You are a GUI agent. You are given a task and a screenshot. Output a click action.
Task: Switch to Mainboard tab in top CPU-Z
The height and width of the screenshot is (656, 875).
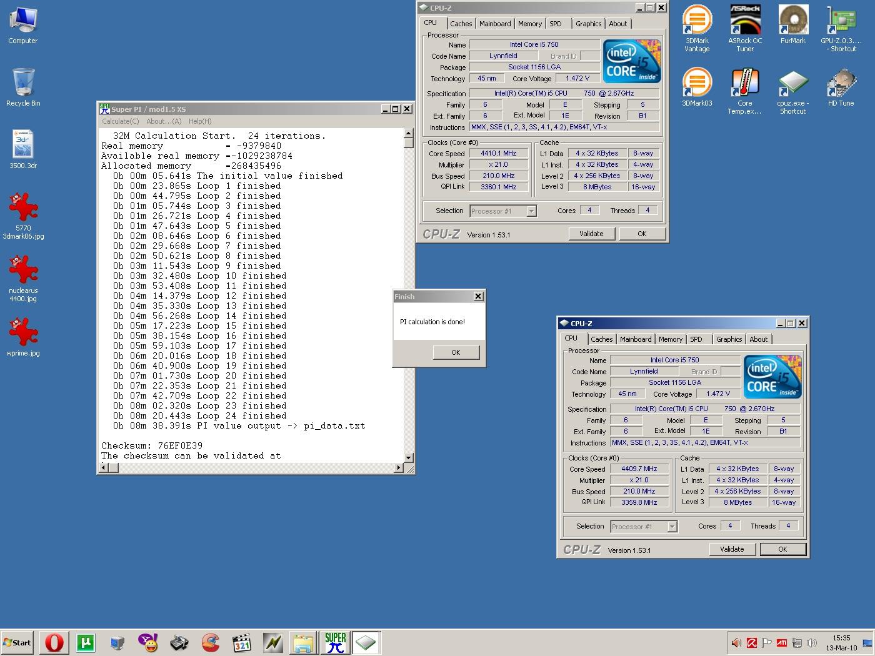tap(495, 24)
